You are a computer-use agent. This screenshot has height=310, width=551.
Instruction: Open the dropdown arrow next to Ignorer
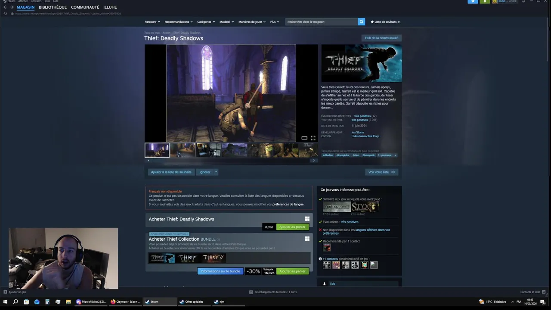pyautogui.click(x=216, y=172)
